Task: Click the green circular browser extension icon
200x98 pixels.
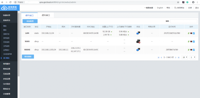Action: tap(187, 2)
